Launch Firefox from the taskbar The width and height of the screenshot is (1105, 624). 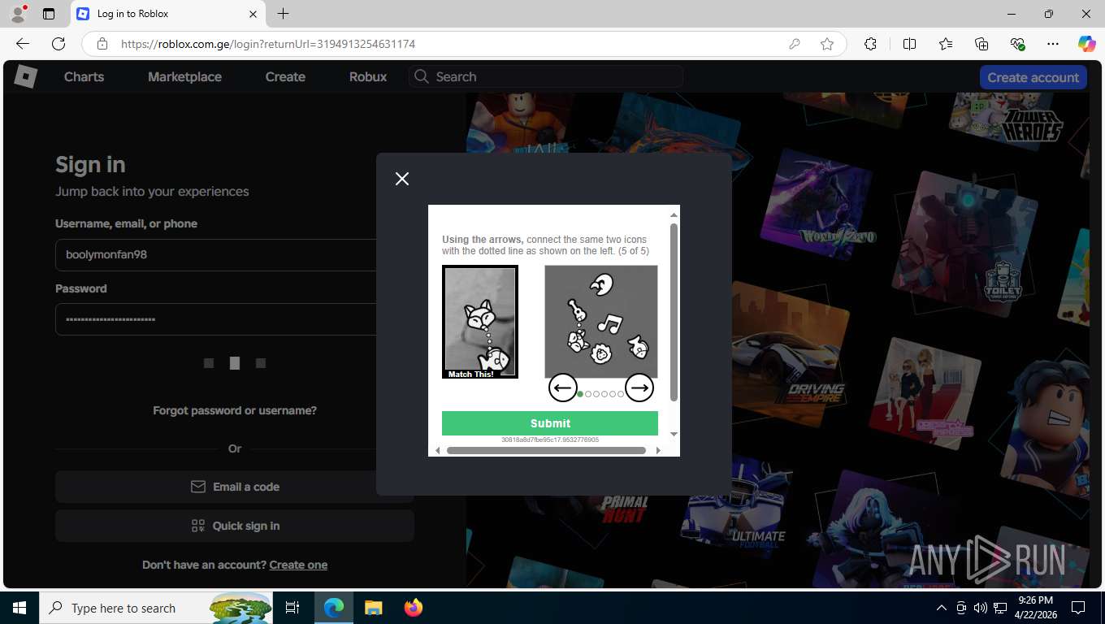pos(414,608)
